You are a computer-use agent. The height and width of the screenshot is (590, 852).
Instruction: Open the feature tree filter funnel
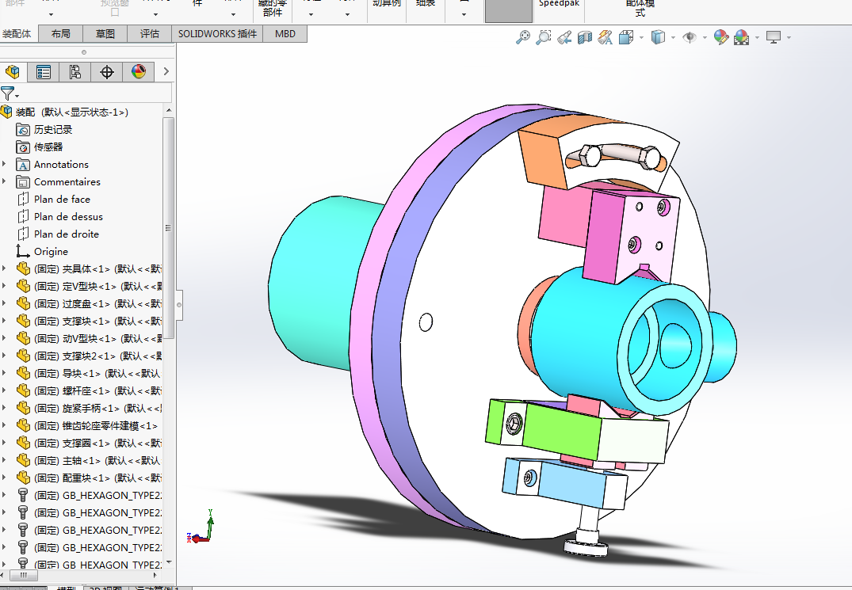(8, 93)
